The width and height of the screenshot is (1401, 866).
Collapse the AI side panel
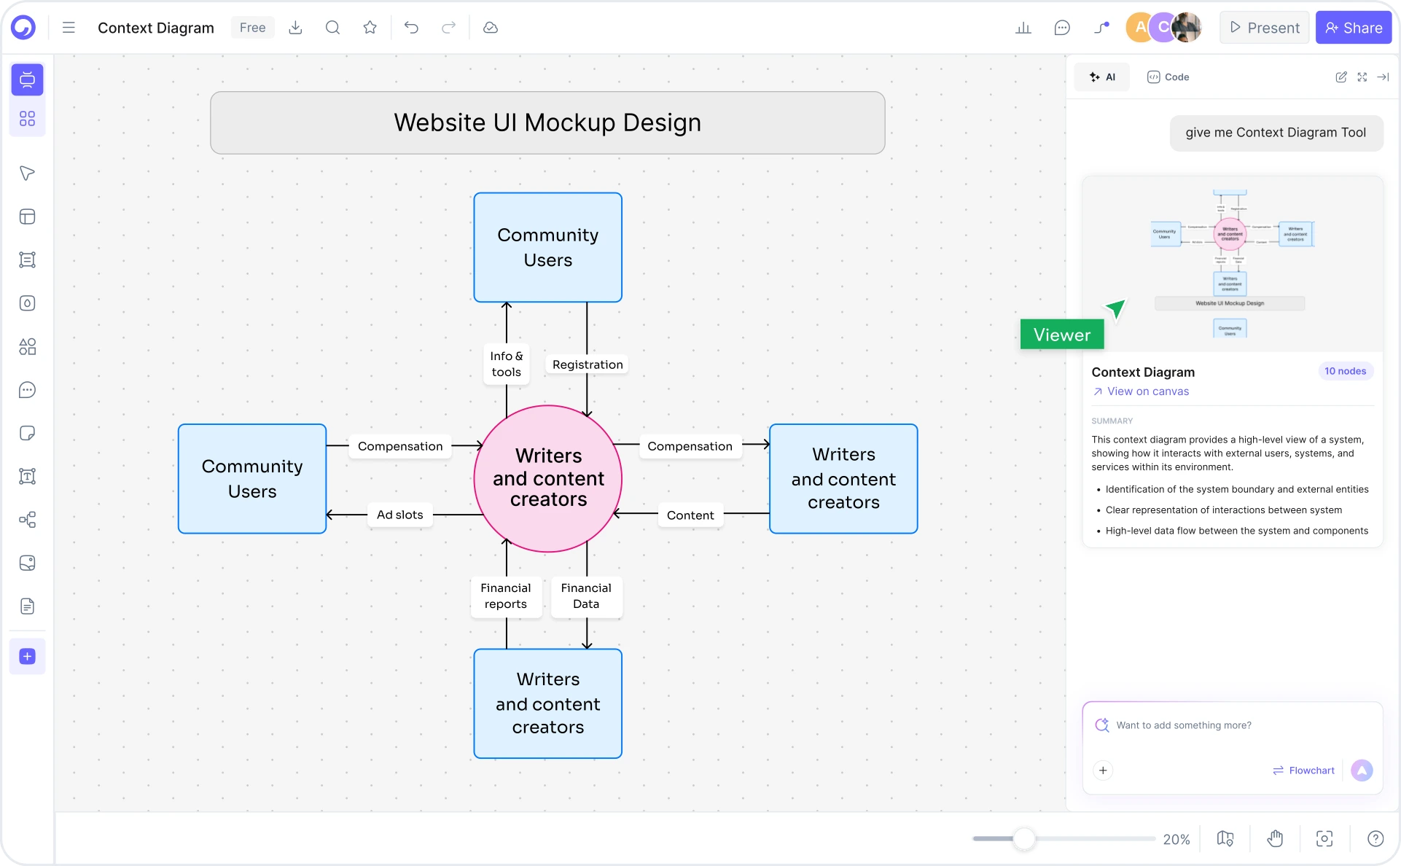pyautogui.click(x=1384, y=77)
